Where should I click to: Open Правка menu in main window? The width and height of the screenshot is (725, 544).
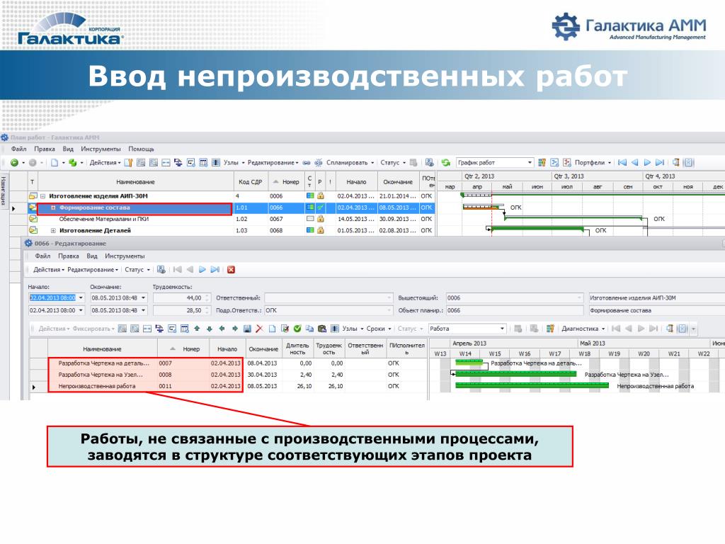[x=45, y=149]
